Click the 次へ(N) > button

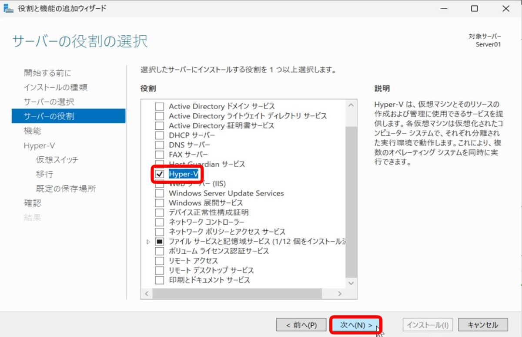(356, 325)
